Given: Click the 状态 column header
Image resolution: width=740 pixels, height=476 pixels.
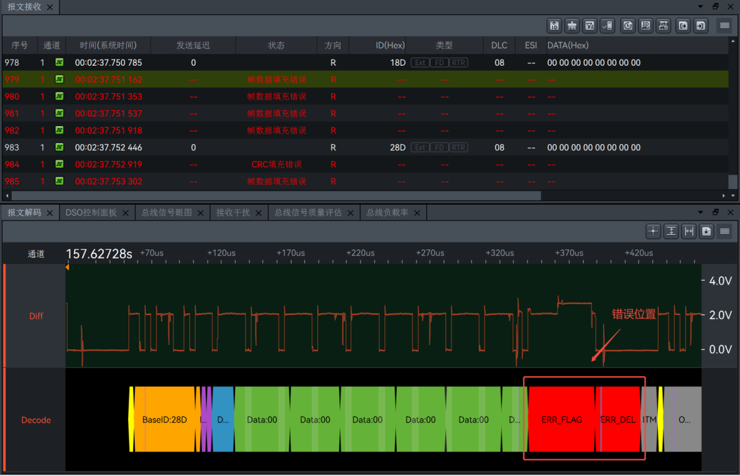Looking at the screenshot, I should 276,45.
